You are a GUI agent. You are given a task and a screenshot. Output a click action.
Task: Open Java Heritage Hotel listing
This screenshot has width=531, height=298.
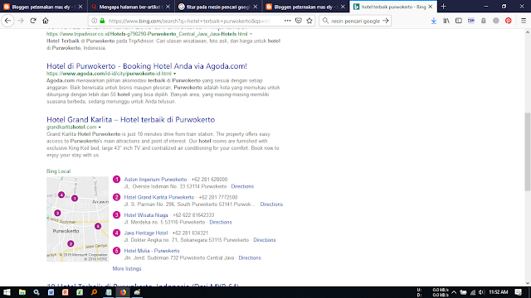(x=146, y=233)
